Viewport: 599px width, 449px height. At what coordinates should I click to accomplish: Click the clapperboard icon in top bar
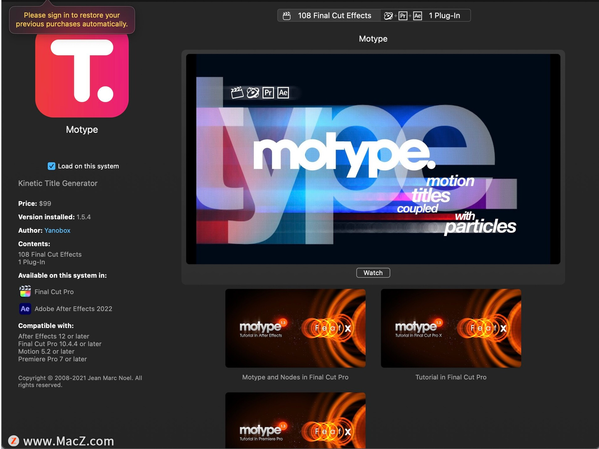286,16
